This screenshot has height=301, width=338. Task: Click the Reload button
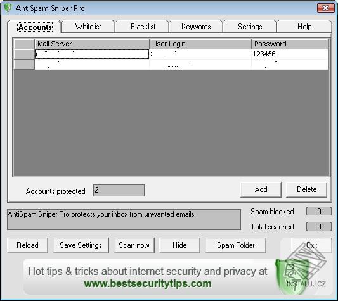[27, 245]
